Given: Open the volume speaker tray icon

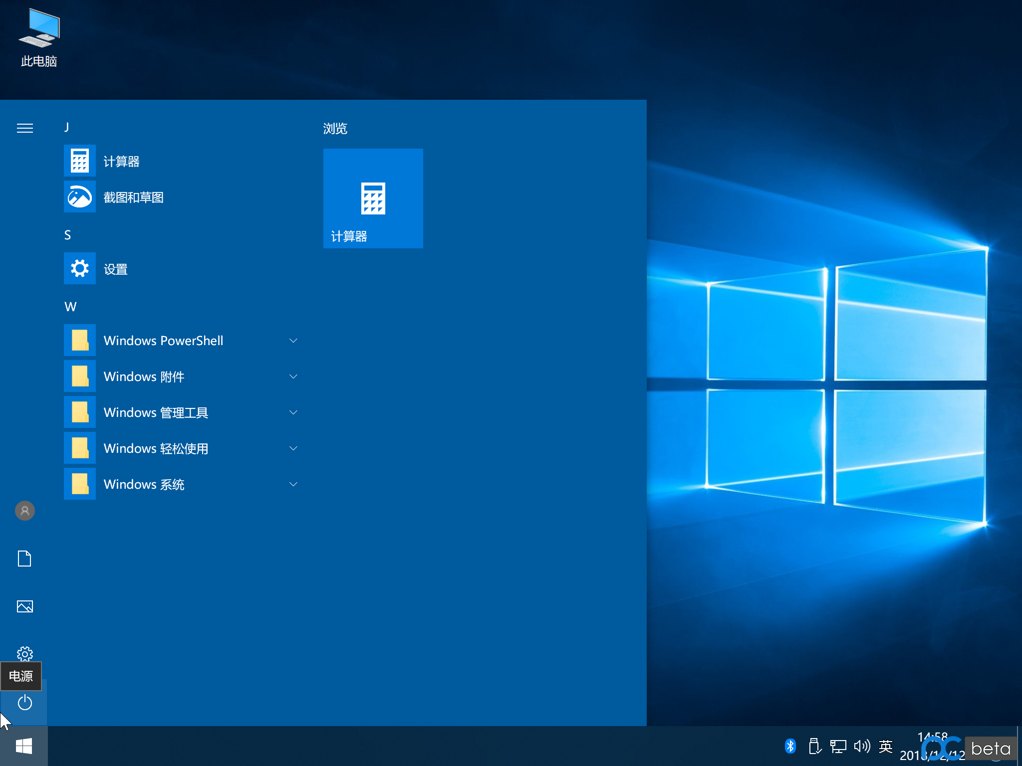Looking at the screenshot, I should (x=862, y=746).
